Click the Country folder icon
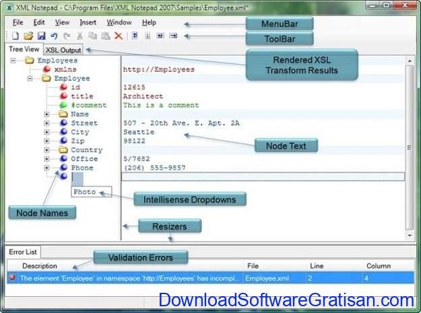 pyautogui.click(x=63, y=149)
